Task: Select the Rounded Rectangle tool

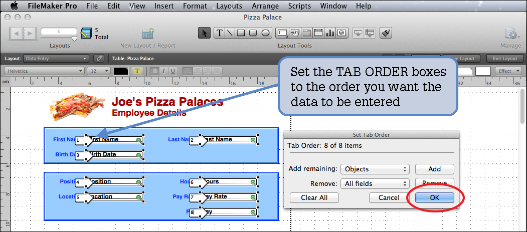Action: click(x=253, y=33)
